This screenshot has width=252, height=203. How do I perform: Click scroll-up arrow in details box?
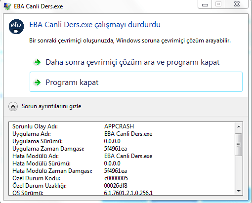(x=239, y=126)
